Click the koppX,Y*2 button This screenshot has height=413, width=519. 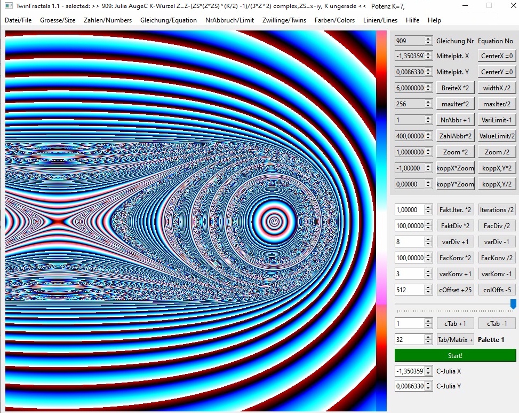point(497,168)
